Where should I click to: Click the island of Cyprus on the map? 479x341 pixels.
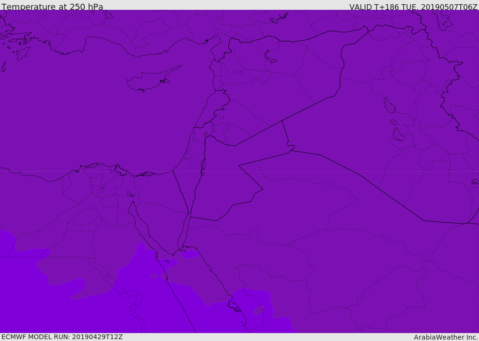coord(153,79)
